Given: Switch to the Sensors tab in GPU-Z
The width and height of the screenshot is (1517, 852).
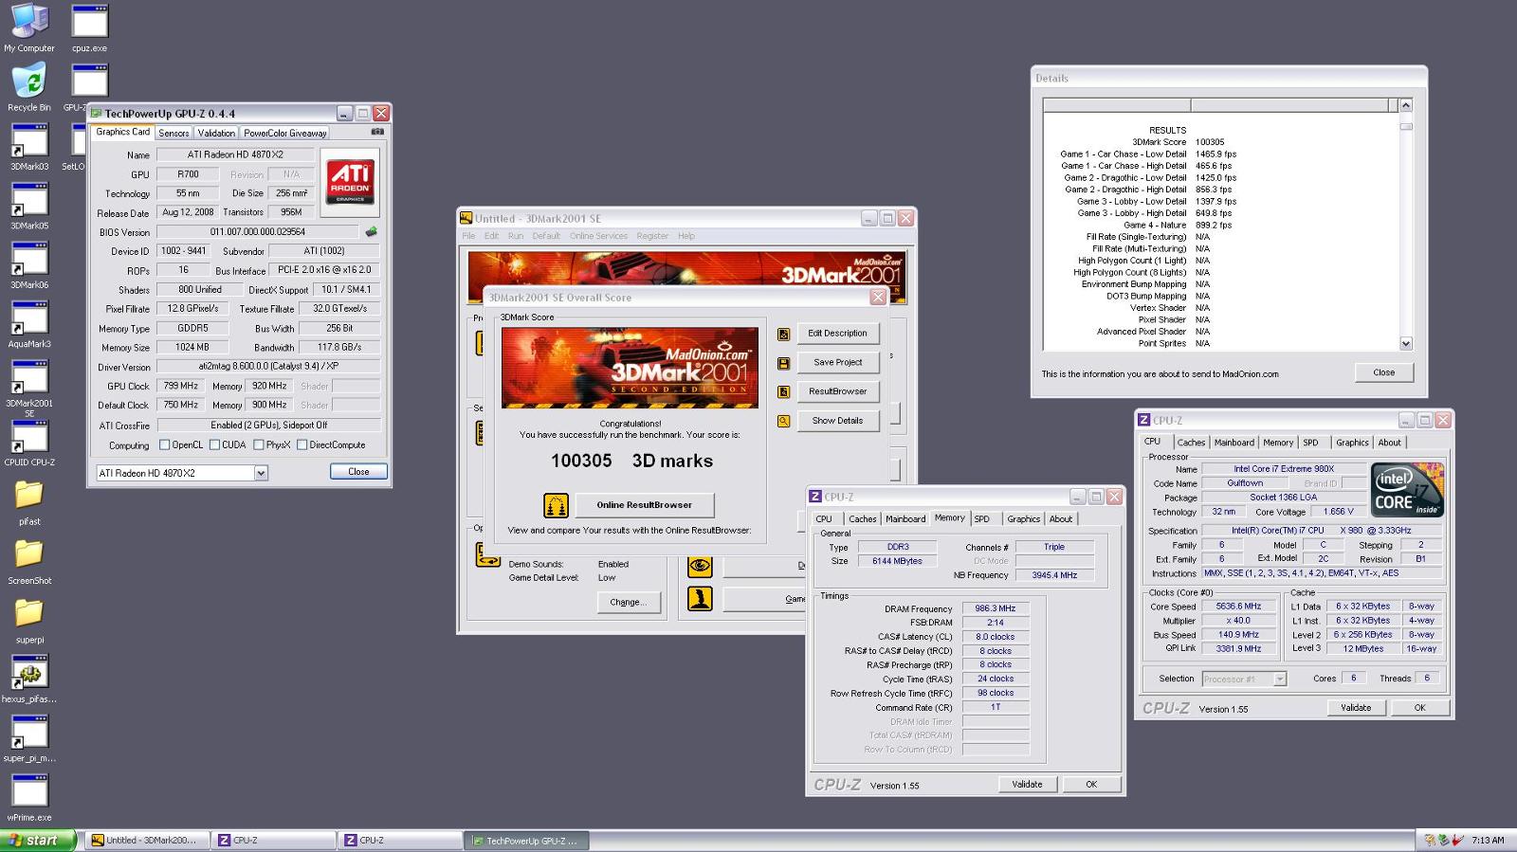Looking at the screenshot, I should [x=174, y=134].
